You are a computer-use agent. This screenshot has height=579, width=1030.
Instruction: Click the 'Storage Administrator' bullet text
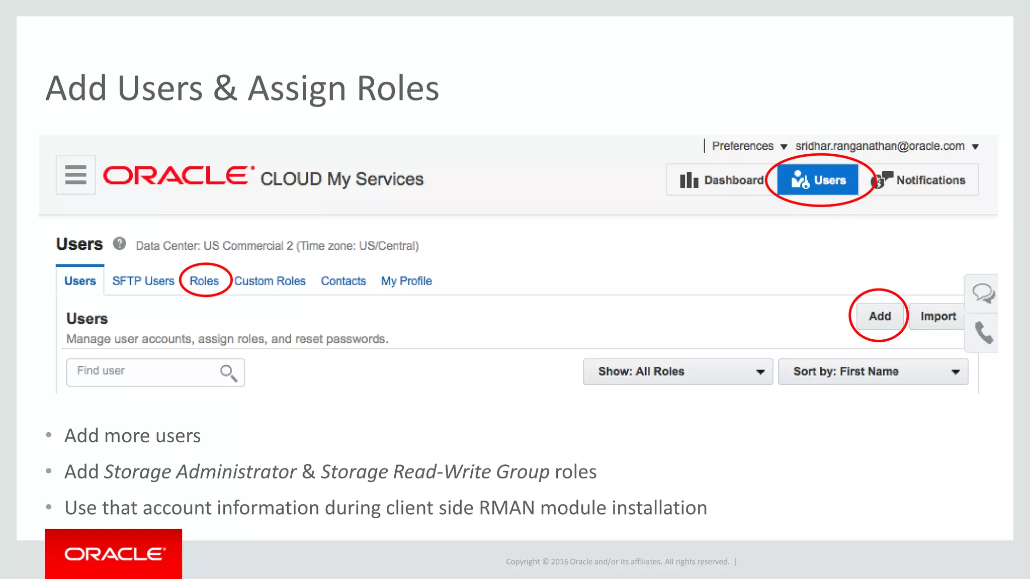coord(330,472)
